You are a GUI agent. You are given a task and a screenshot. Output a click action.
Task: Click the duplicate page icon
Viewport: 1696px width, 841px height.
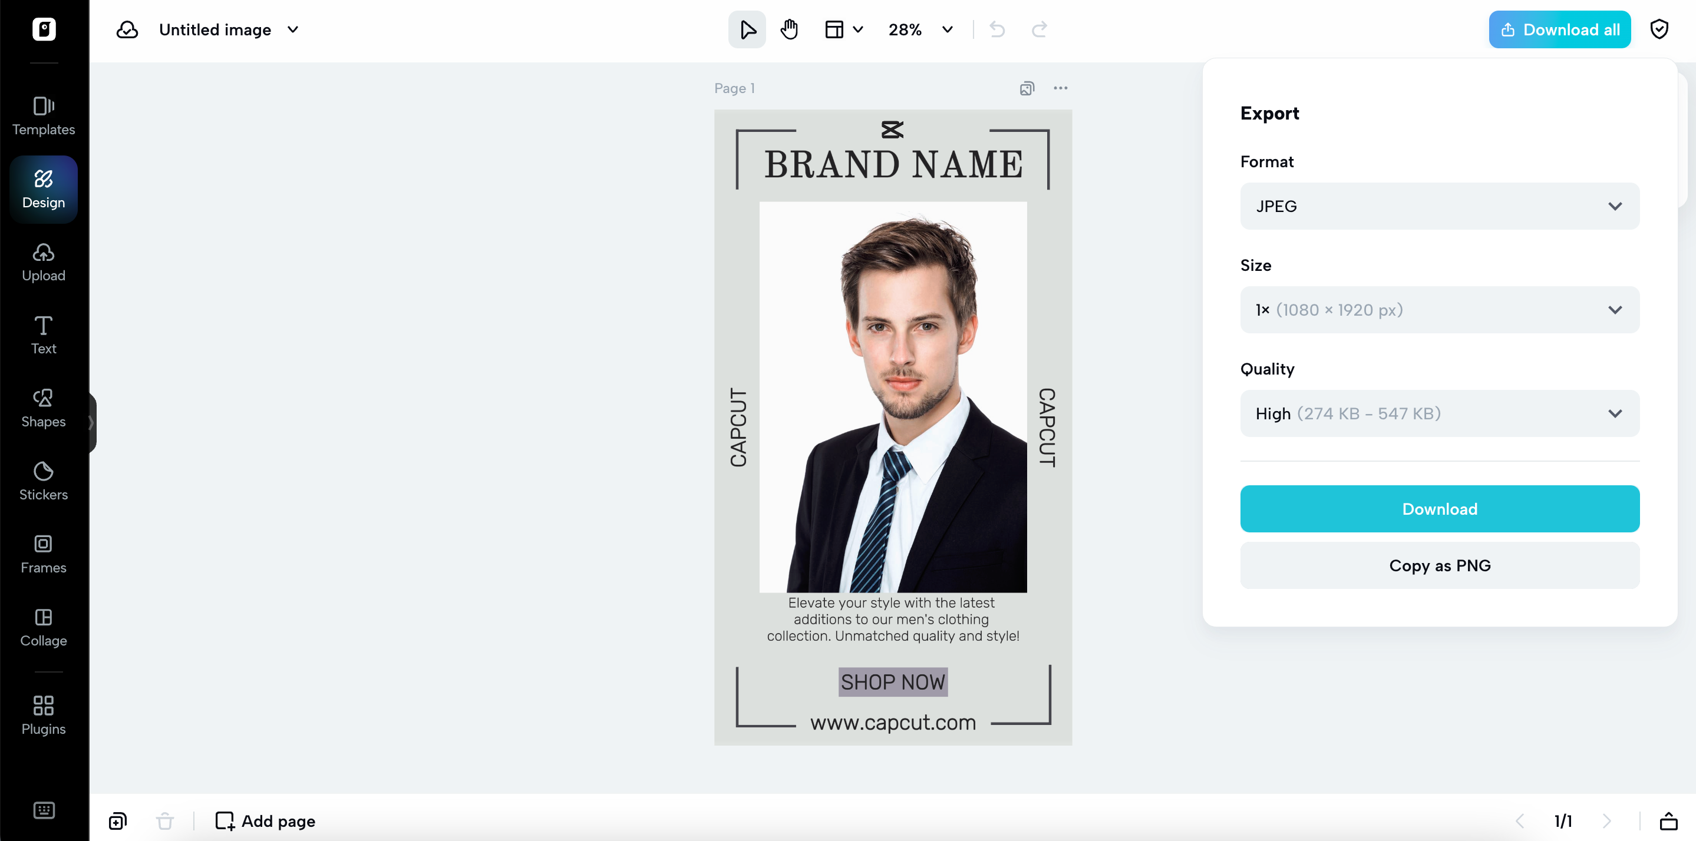pos(118,820)
